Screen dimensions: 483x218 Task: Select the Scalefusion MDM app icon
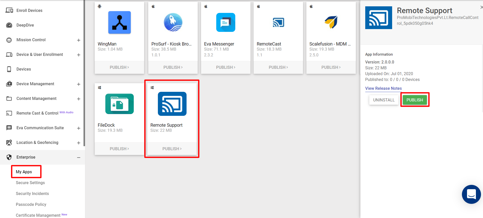click(331, 22)
